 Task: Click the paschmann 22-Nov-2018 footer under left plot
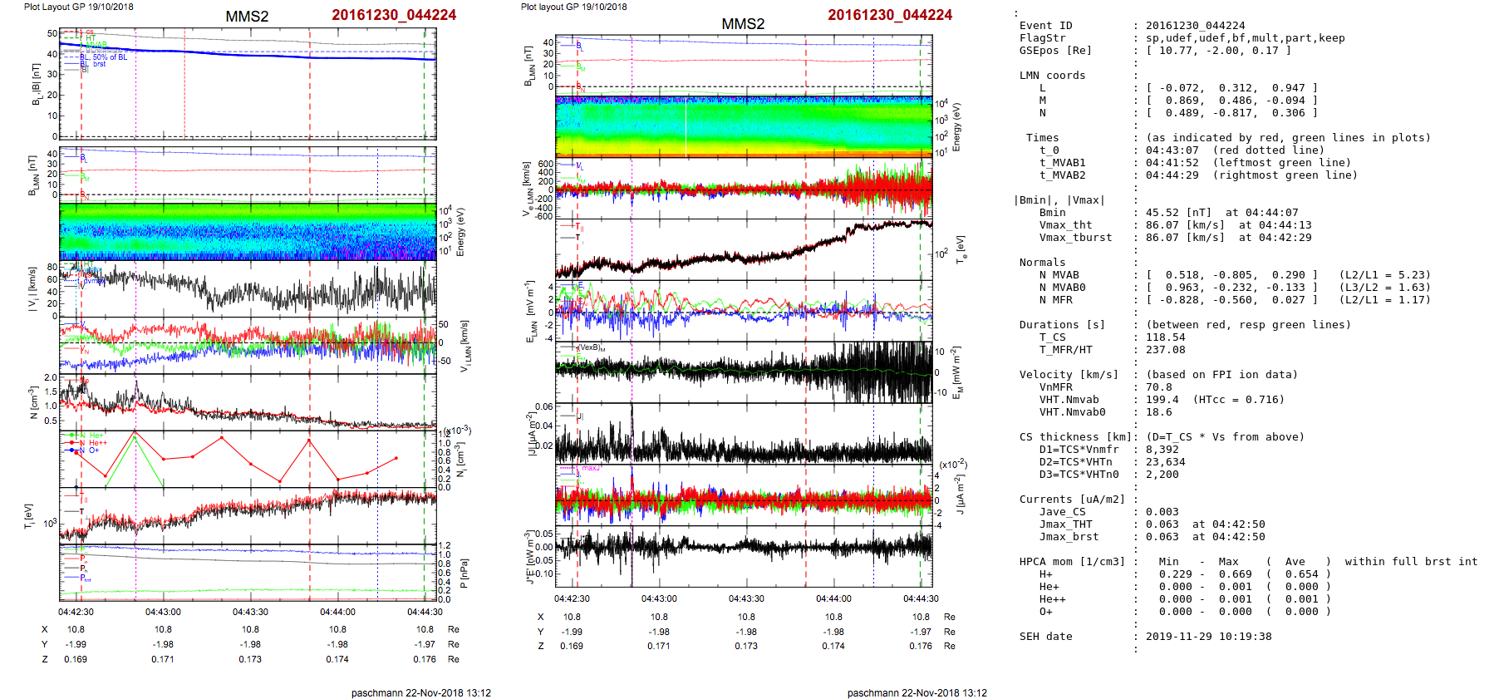pos(420,693)
